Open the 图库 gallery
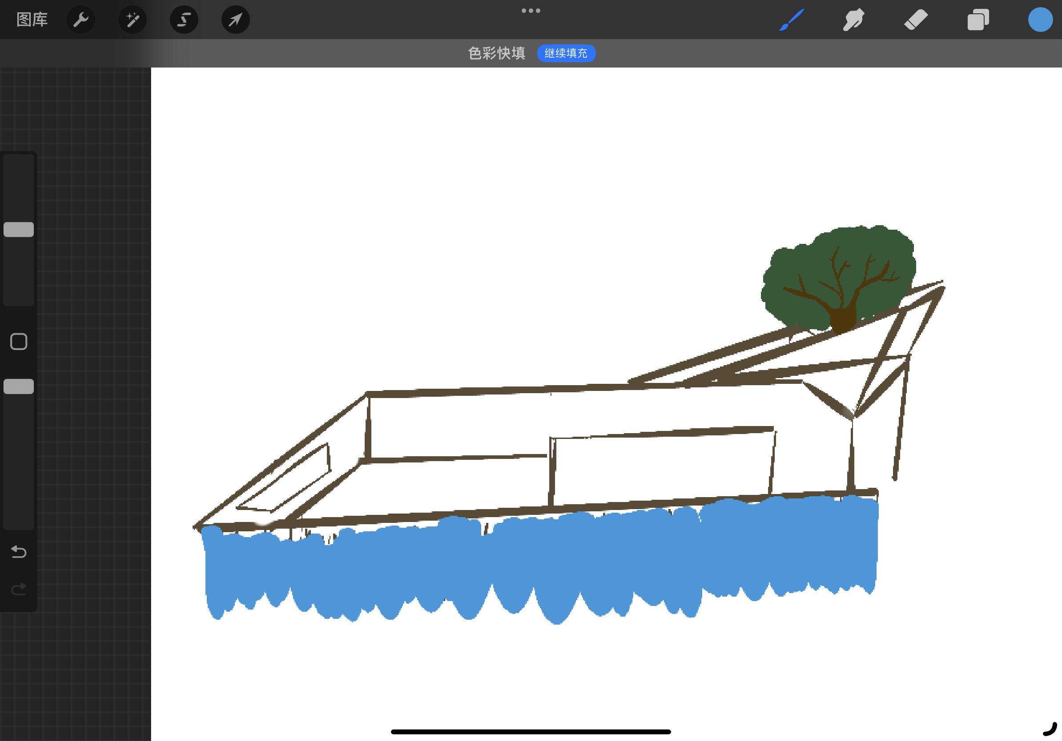Viewport: 1062px width, 741px height. click(32, 20)
